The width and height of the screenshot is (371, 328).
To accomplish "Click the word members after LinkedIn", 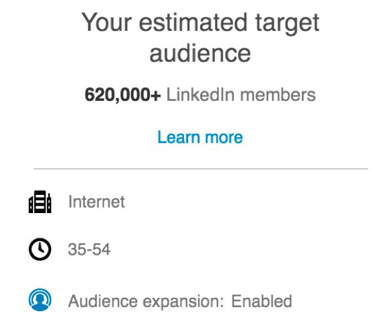I will click(278, 95).
